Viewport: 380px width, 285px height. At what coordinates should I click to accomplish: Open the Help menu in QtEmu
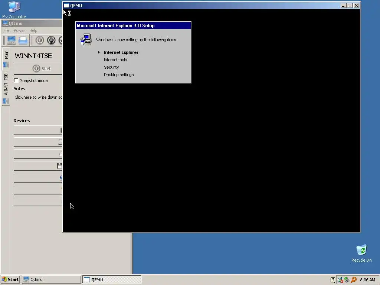click(33, 30)
